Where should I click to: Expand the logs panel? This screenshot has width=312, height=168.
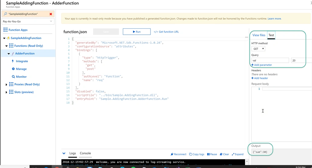coord(238,154)
